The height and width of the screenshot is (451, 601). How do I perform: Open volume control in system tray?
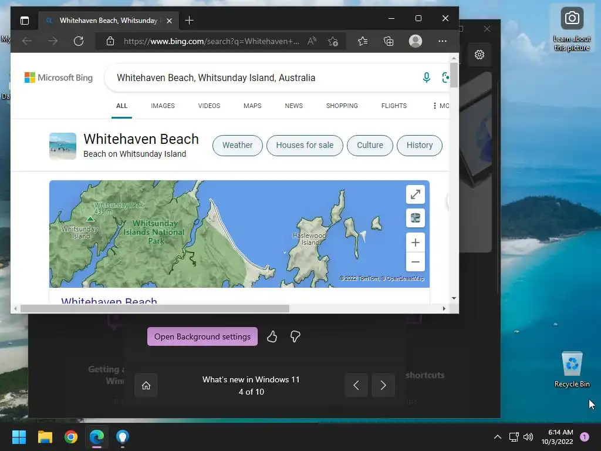click(x=528, y=437)
